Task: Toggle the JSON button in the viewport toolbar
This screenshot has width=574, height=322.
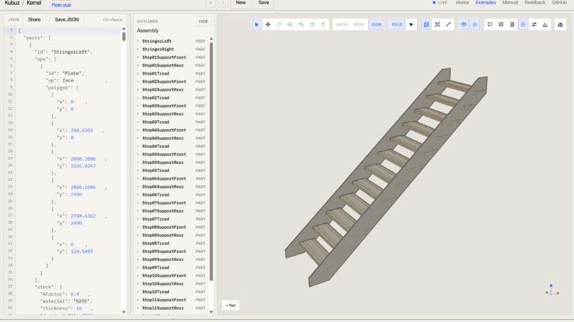Action: click(x=376, y=25)
